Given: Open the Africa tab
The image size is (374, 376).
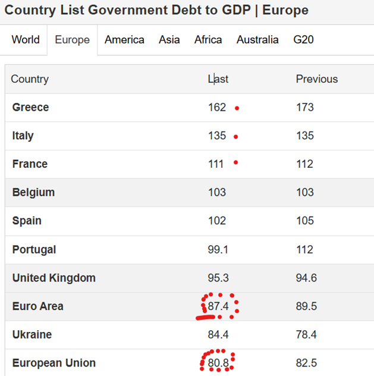Looking at the screenshot, I should (x=208, y=40).
